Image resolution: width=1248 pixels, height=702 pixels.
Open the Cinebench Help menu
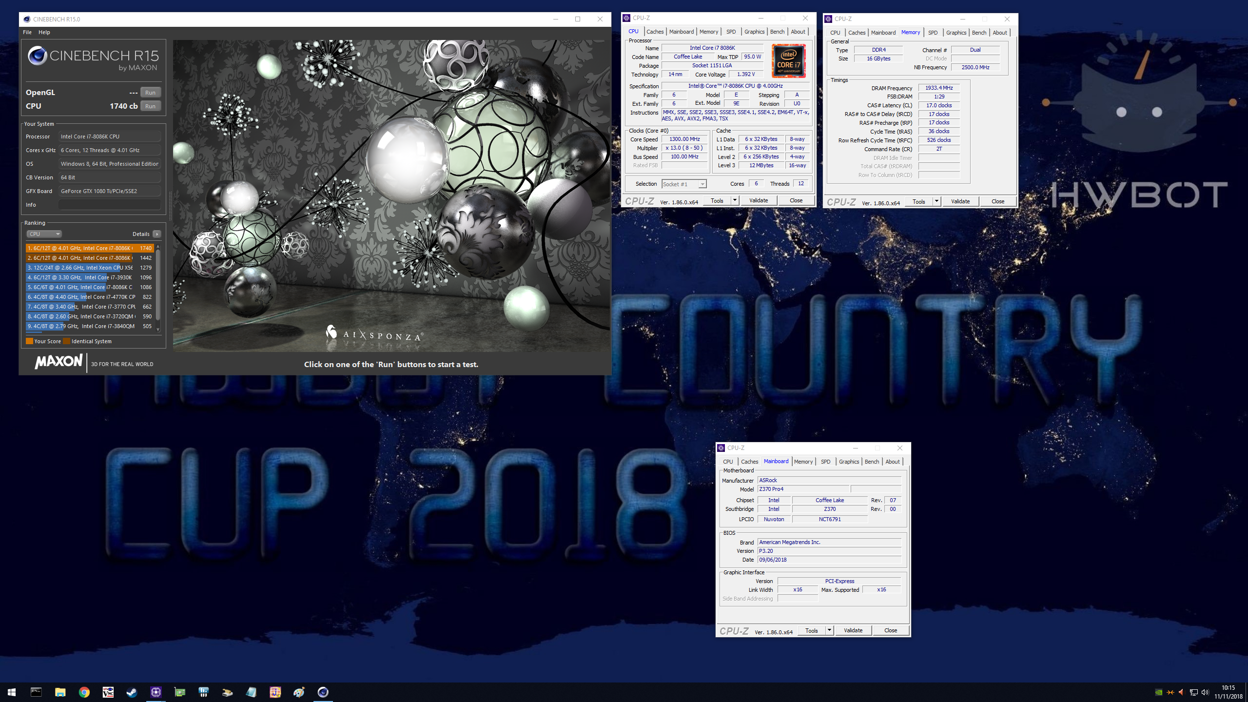[44, 32]
